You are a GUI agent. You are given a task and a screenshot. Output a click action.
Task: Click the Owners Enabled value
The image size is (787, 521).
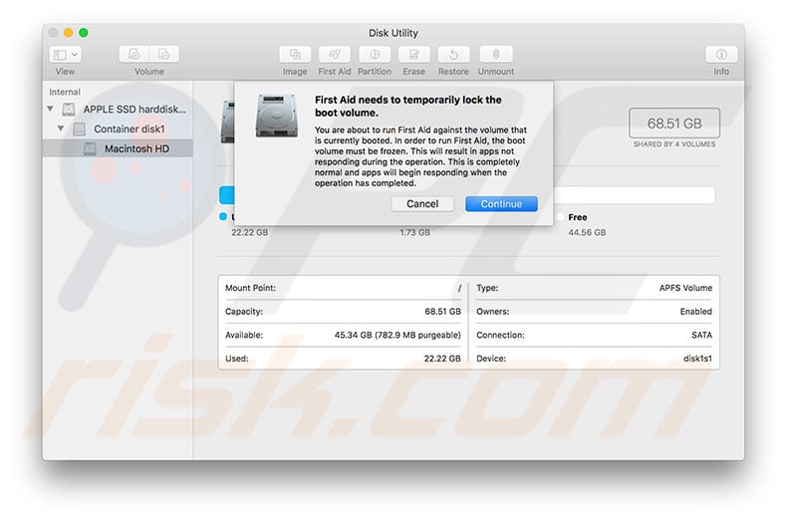(695, 311)
